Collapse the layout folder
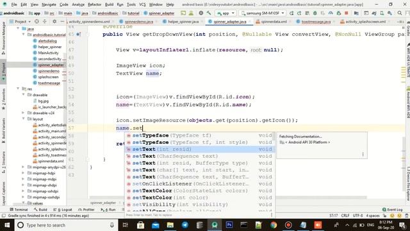 point(24,119)
